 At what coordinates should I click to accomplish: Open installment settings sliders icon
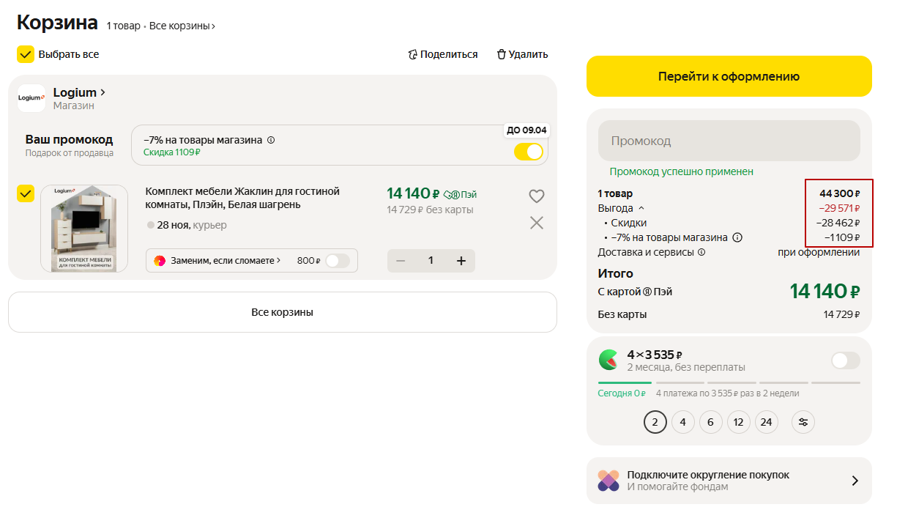803,422
